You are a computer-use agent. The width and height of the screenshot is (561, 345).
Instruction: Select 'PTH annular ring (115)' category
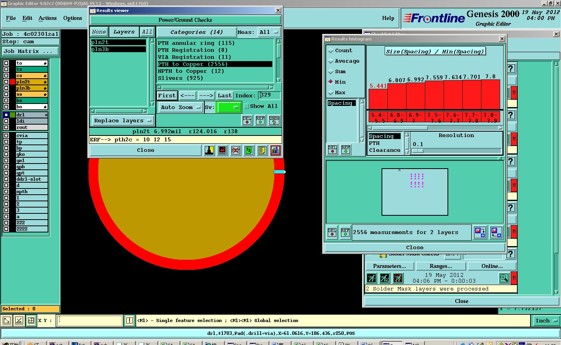[196, 43]
